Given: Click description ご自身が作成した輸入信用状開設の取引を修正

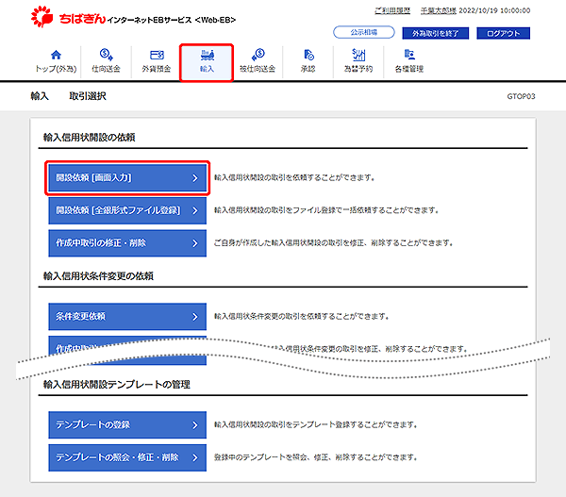Looking at the screenshot, I should [334, 243].
